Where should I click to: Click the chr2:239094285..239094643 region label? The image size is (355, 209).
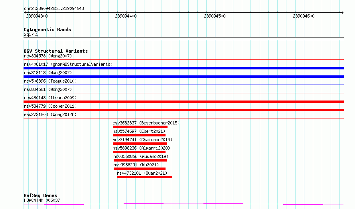point(54,9)
